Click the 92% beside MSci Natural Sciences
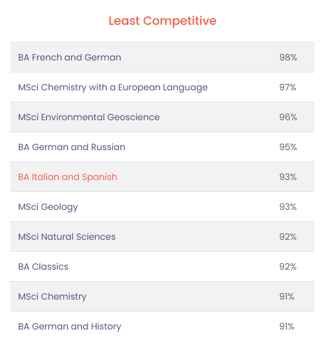Image resolution: width=329 pixels, height=339 pixels. pyautogui.click(x=288, y=237)
